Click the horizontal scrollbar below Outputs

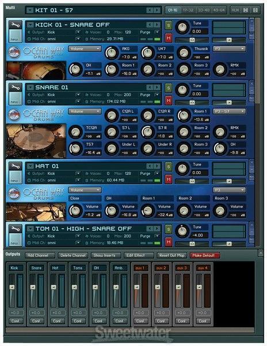click(x=130, y=330)
